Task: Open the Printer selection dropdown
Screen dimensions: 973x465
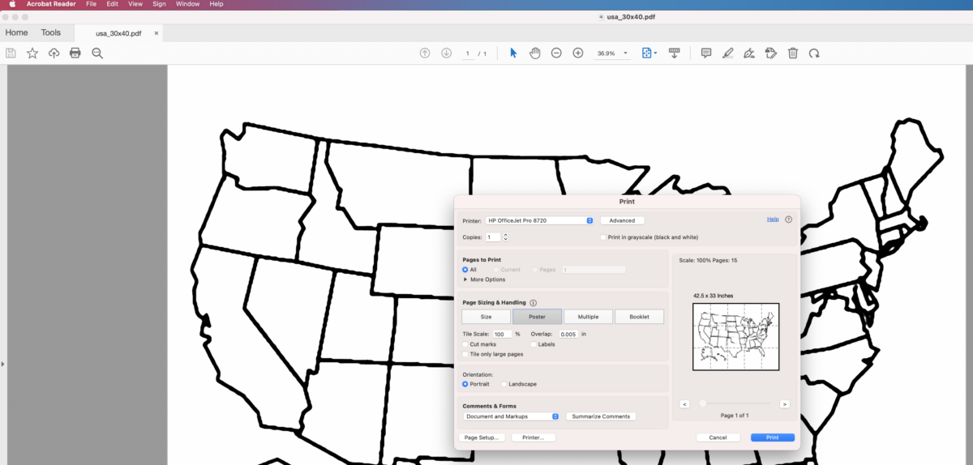Action: [539, 220]
